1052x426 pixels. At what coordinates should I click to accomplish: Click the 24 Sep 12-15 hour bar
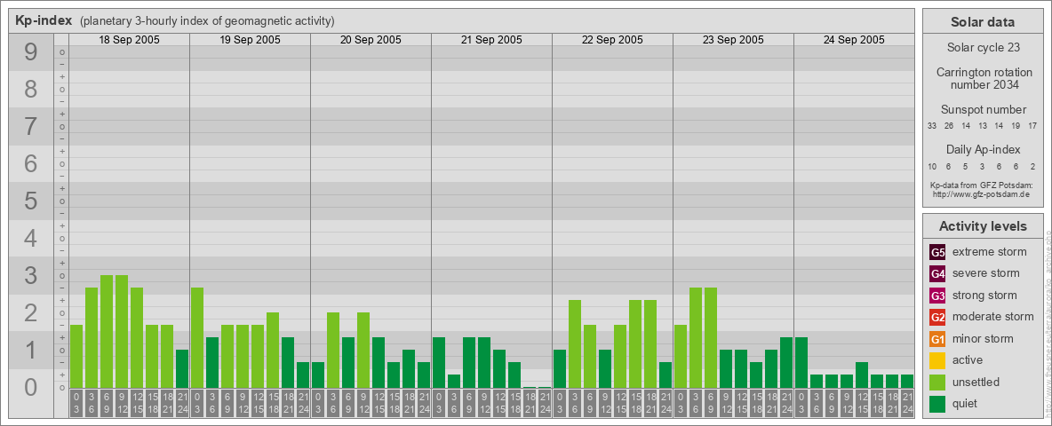(862, 375)
